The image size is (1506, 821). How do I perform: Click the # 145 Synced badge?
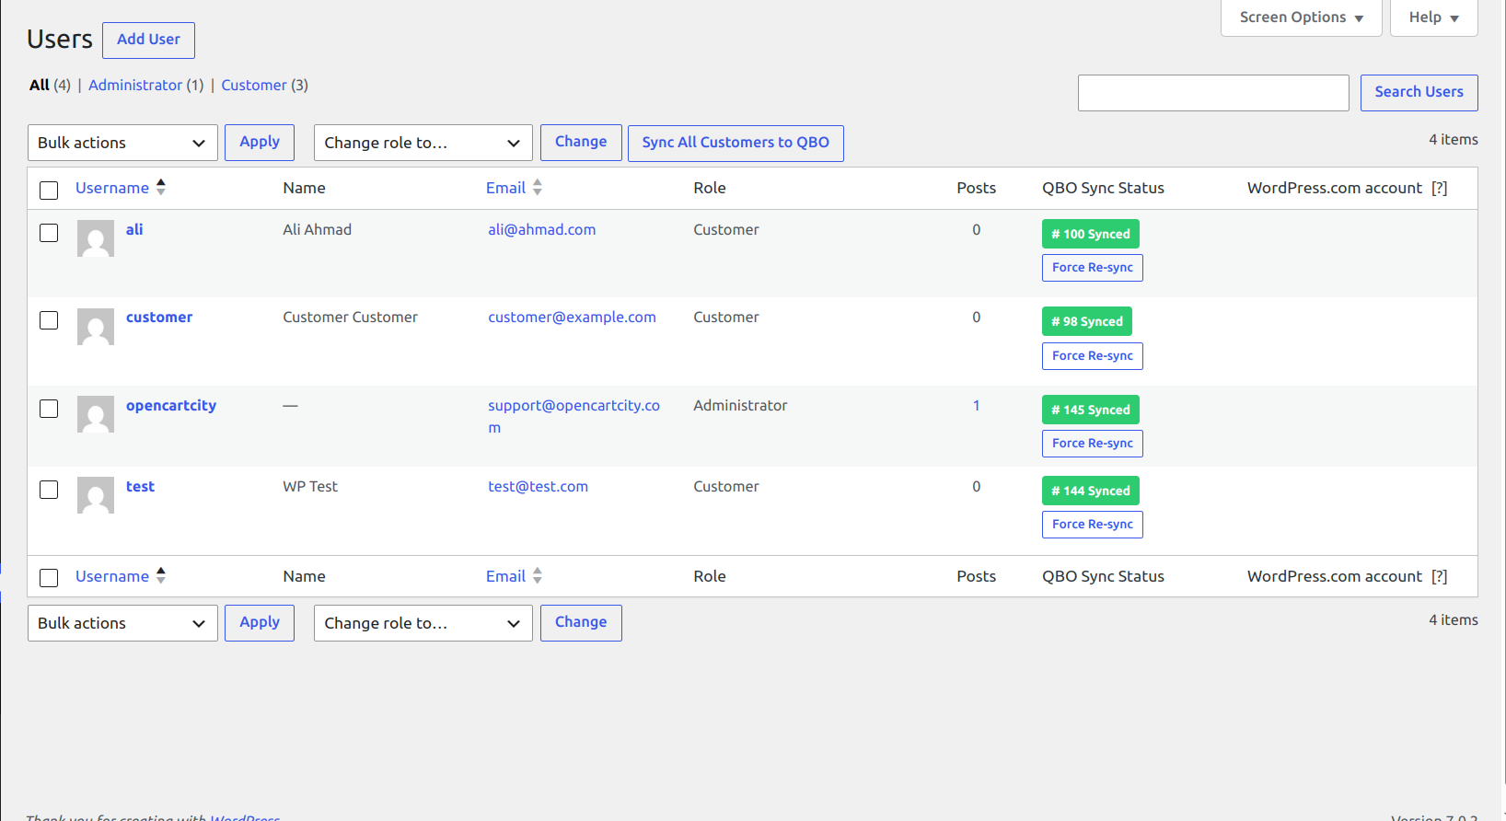click(1091, 410)
